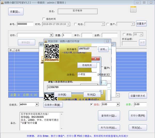Click the registration dialog title icon

46,41
